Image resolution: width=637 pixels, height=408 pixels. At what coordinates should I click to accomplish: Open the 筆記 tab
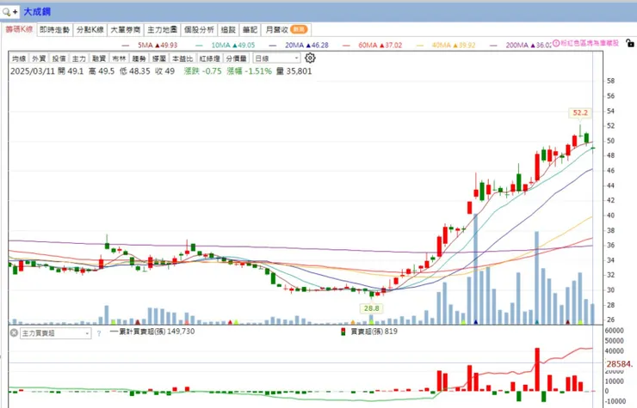250,29
